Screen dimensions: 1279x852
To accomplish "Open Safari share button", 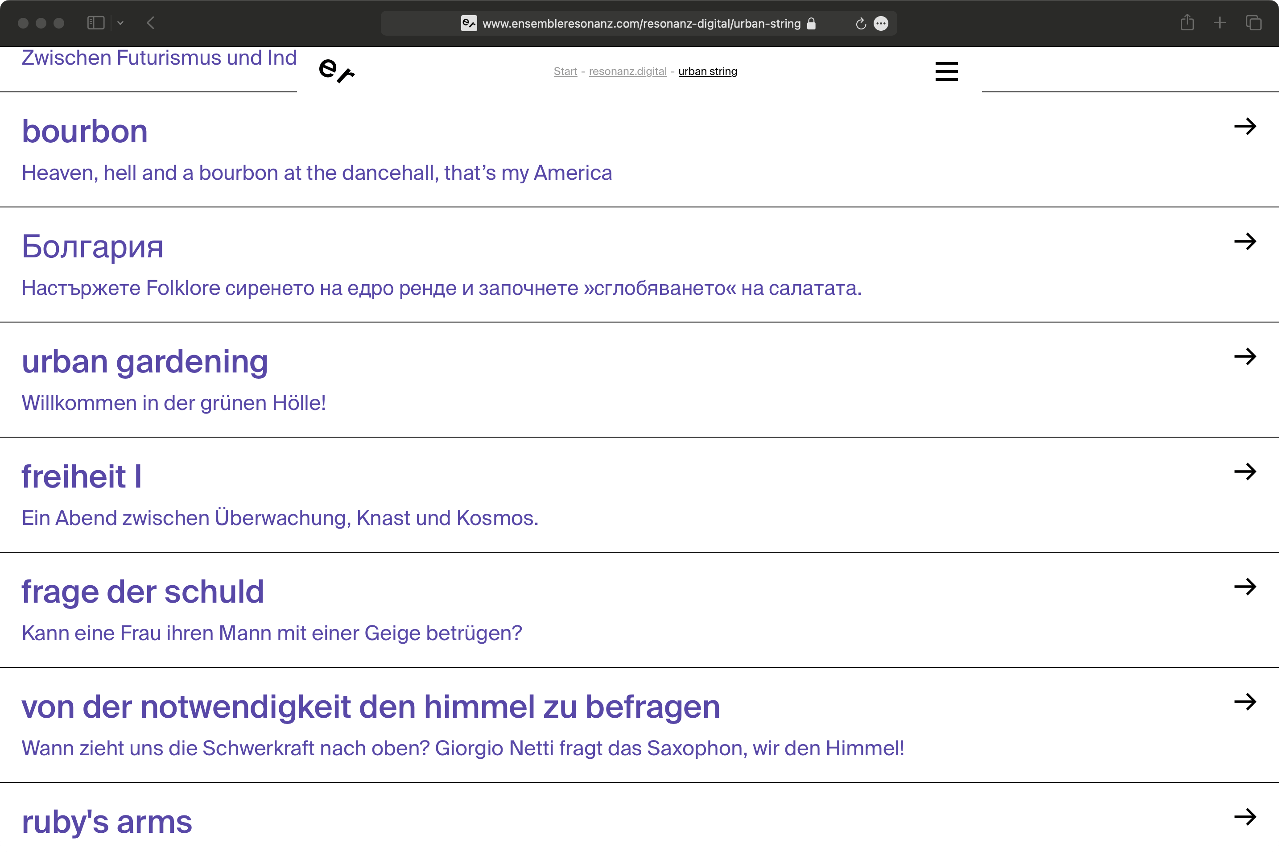I will [x=1187, y=23].
